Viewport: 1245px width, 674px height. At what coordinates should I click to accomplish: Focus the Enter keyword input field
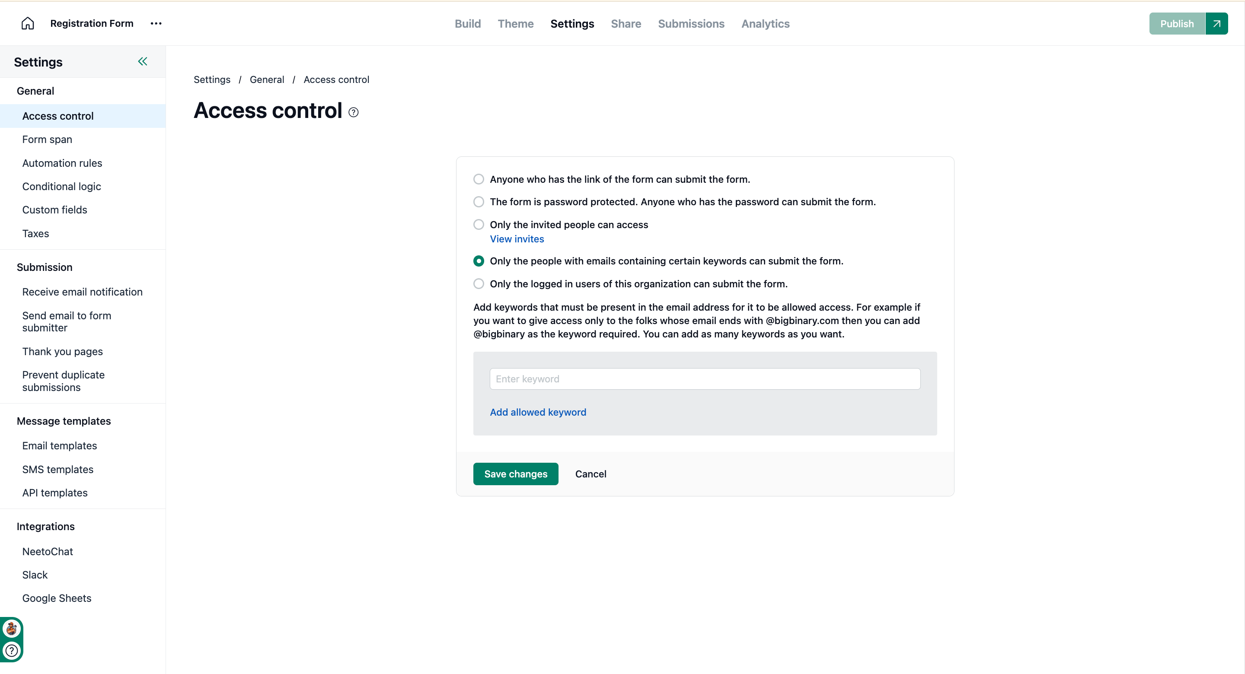(705, 379)
